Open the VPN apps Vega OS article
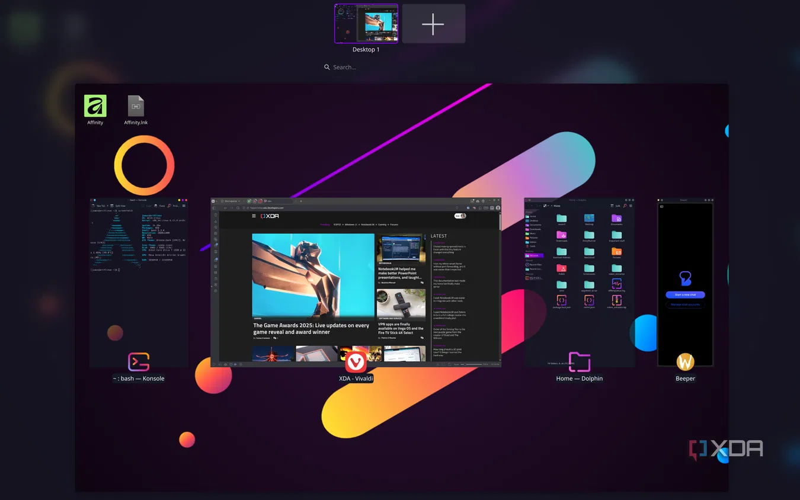The width and height of the screenshot is (800, 500). 401,328
